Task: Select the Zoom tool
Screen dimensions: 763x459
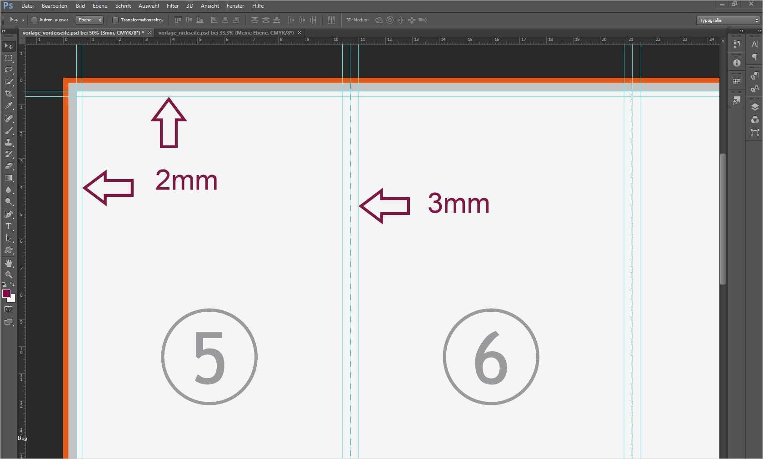Action: click(9, 275)
